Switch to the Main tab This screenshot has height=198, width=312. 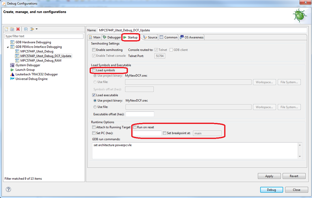pos(95,37)
